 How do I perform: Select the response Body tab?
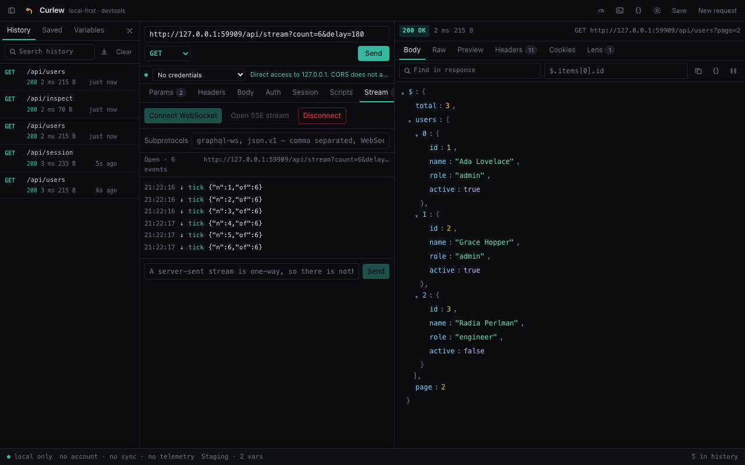point(412,50)
